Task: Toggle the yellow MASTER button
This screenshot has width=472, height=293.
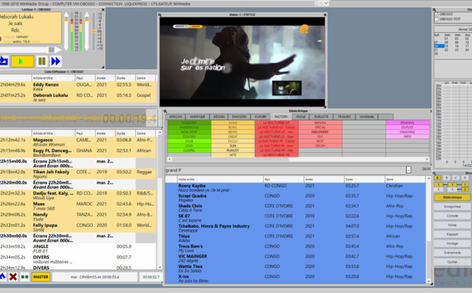Action: point(41,276)
